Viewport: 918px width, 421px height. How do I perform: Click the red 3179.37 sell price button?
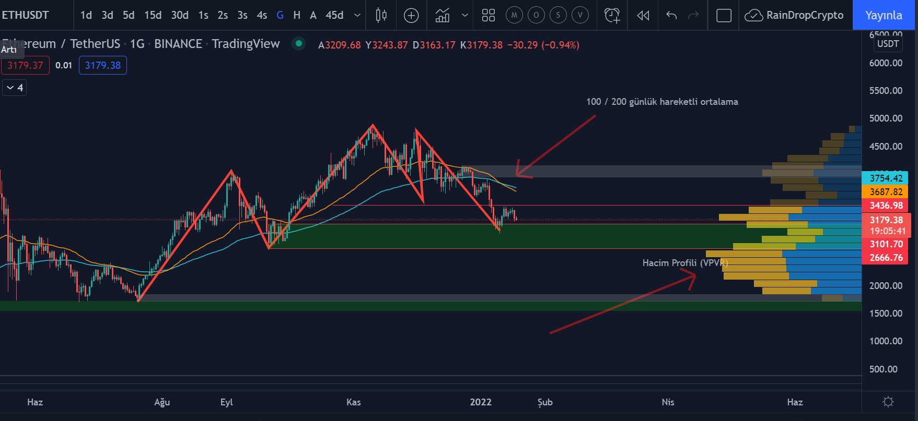click(25, 65)
